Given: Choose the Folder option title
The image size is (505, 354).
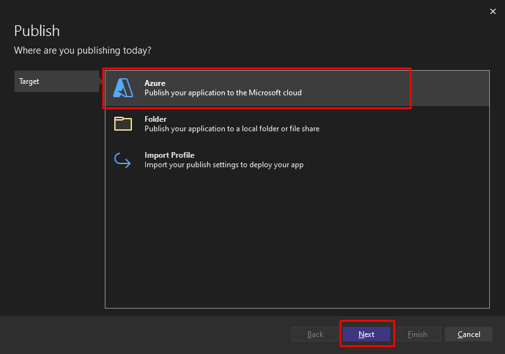Looking at the screenshot, I should 155,119.
